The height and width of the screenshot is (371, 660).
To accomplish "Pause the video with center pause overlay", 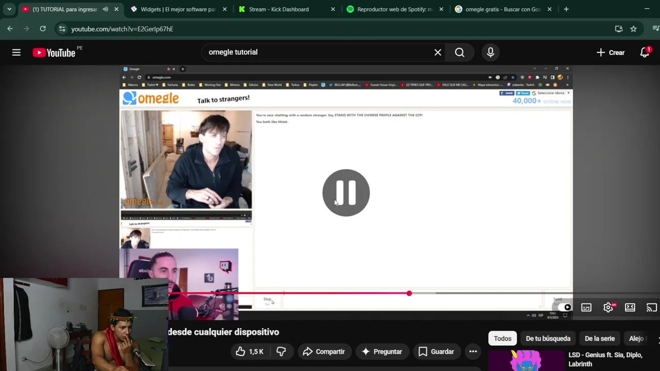I will point(346,192).
